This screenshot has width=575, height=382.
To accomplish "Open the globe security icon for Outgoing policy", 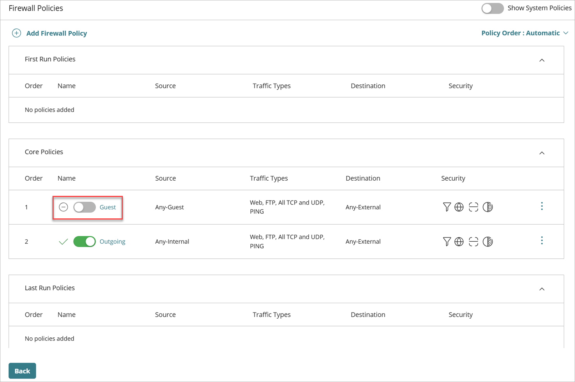I will tap(459, 241).
